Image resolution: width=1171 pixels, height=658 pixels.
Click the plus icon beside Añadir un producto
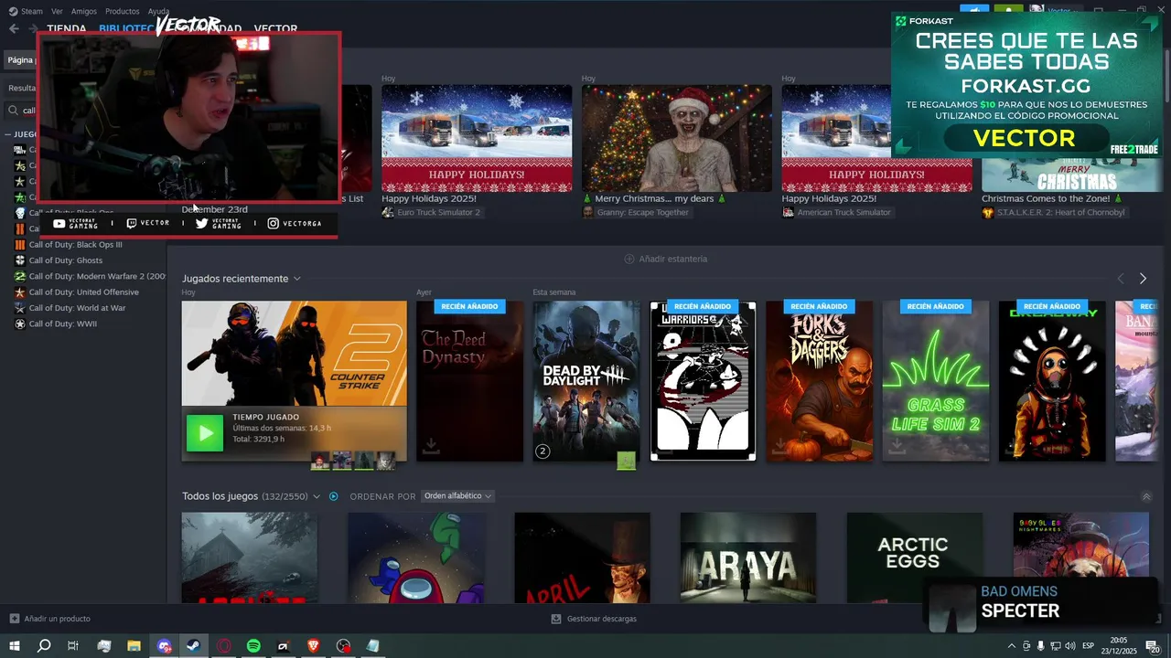click(x=14, y=619)
